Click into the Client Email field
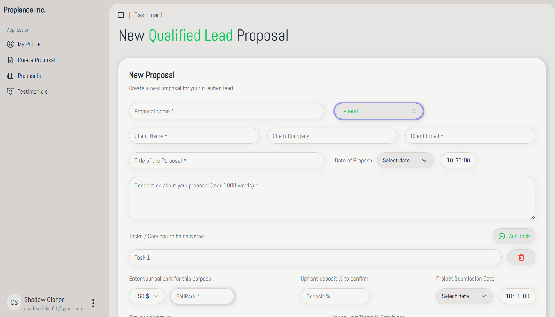Image resolution: width=556 pixels, height=317 pixels. pyautogui.click(x=470, y=136)
